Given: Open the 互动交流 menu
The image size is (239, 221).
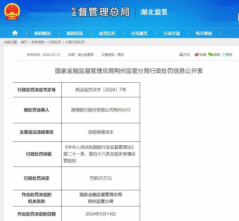Looking at the screenshot, I should coord(172,33).
